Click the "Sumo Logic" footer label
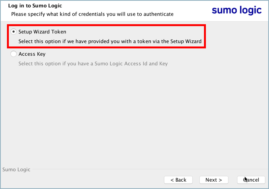The image size is (269, 189). pos(16,169)
